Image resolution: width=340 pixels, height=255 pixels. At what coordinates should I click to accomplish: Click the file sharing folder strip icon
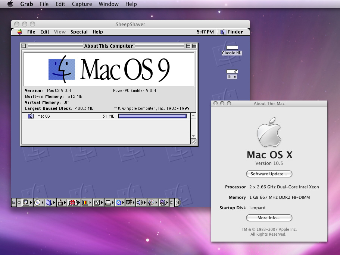(x=49, y=203)
